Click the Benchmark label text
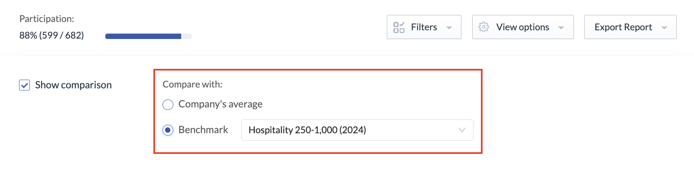 coord(203,130)
